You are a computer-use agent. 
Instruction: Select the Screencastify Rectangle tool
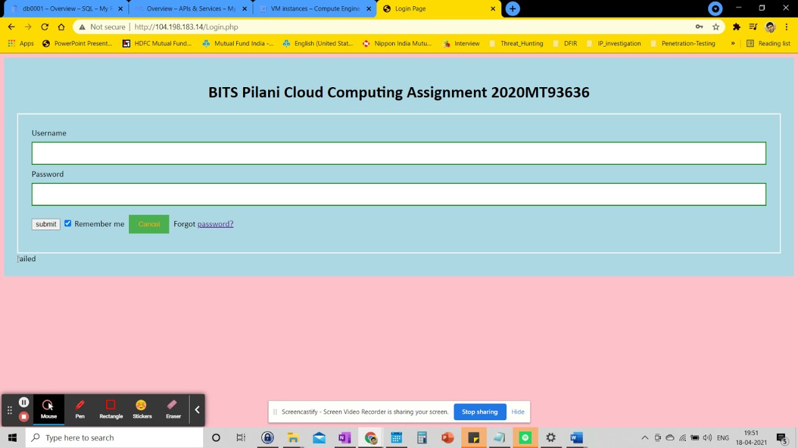(111, 409)
